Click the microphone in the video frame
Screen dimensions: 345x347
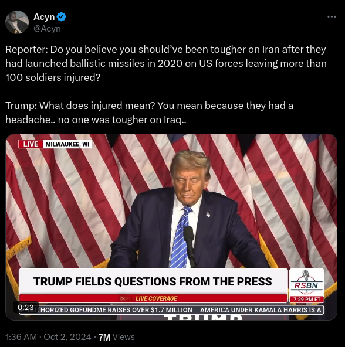[x=189, y=244]
